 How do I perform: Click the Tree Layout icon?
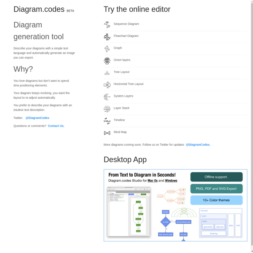tap(107, 73)
